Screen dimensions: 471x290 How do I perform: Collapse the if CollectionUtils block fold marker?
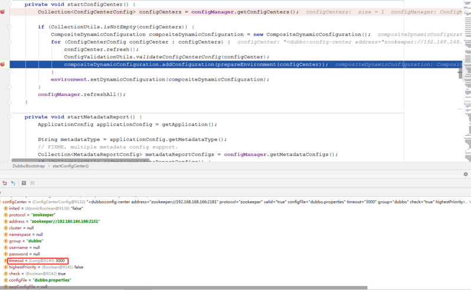9,27
